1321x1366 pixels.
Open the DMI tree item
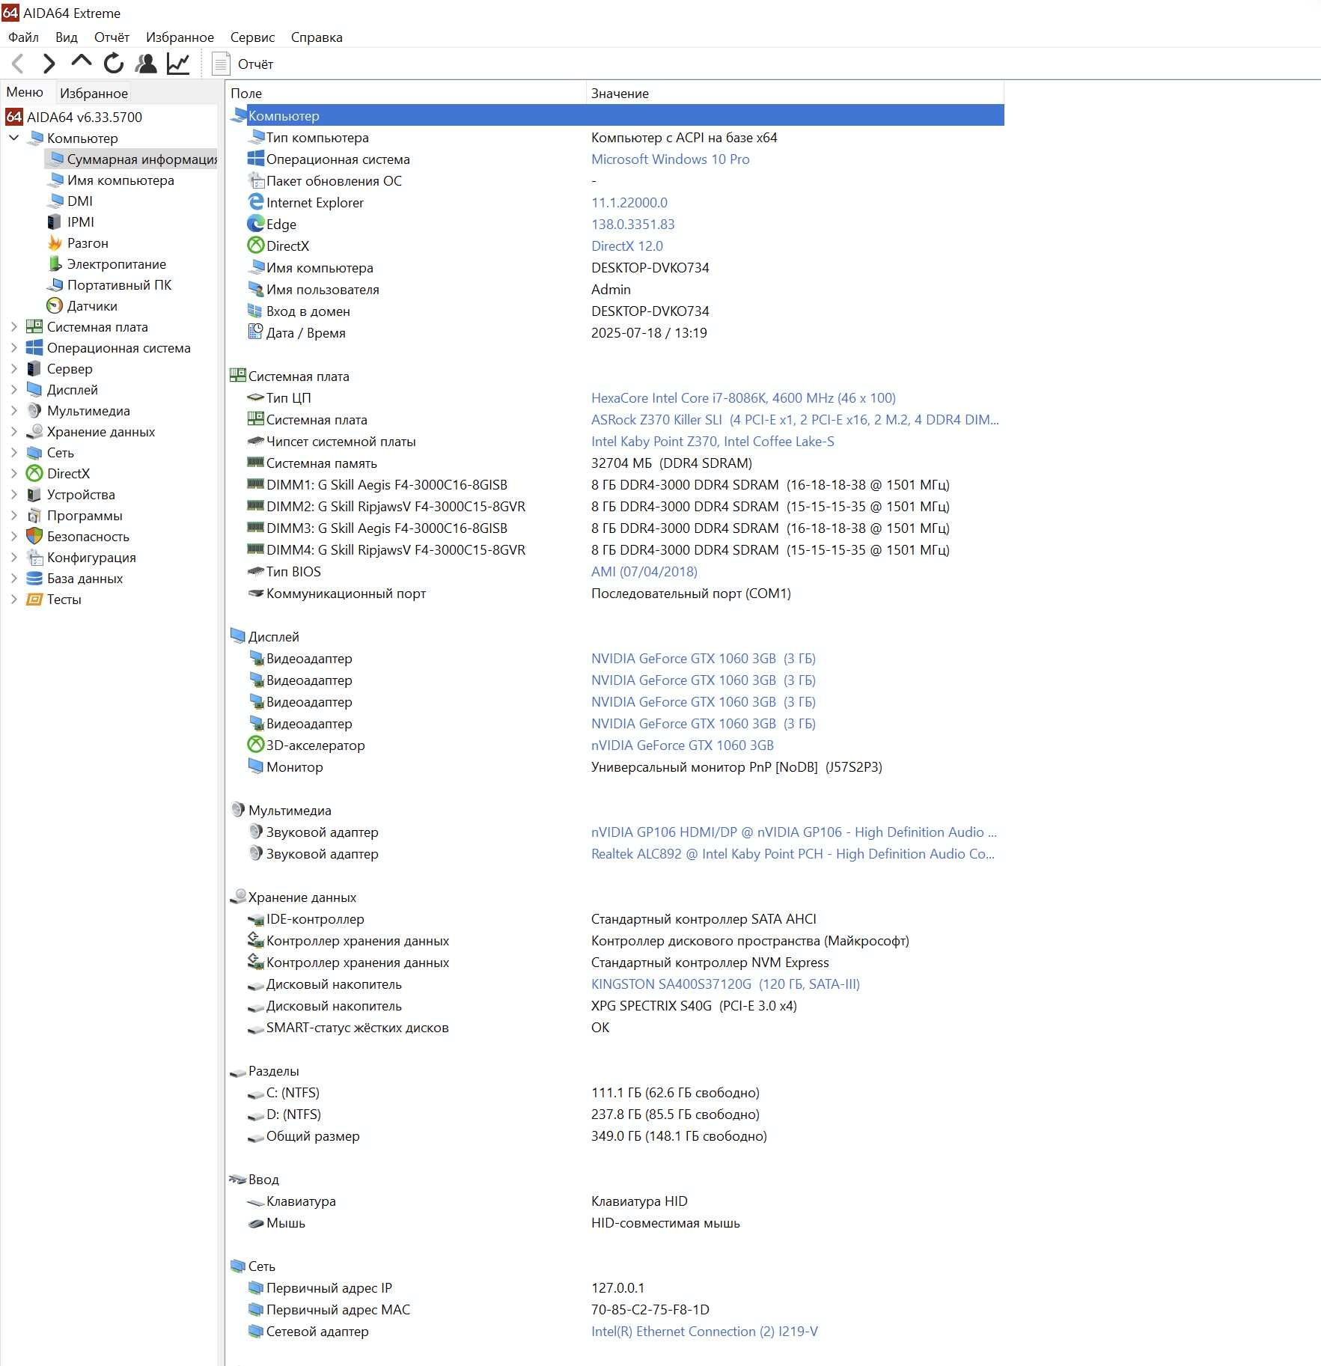(x=70, y=201)
